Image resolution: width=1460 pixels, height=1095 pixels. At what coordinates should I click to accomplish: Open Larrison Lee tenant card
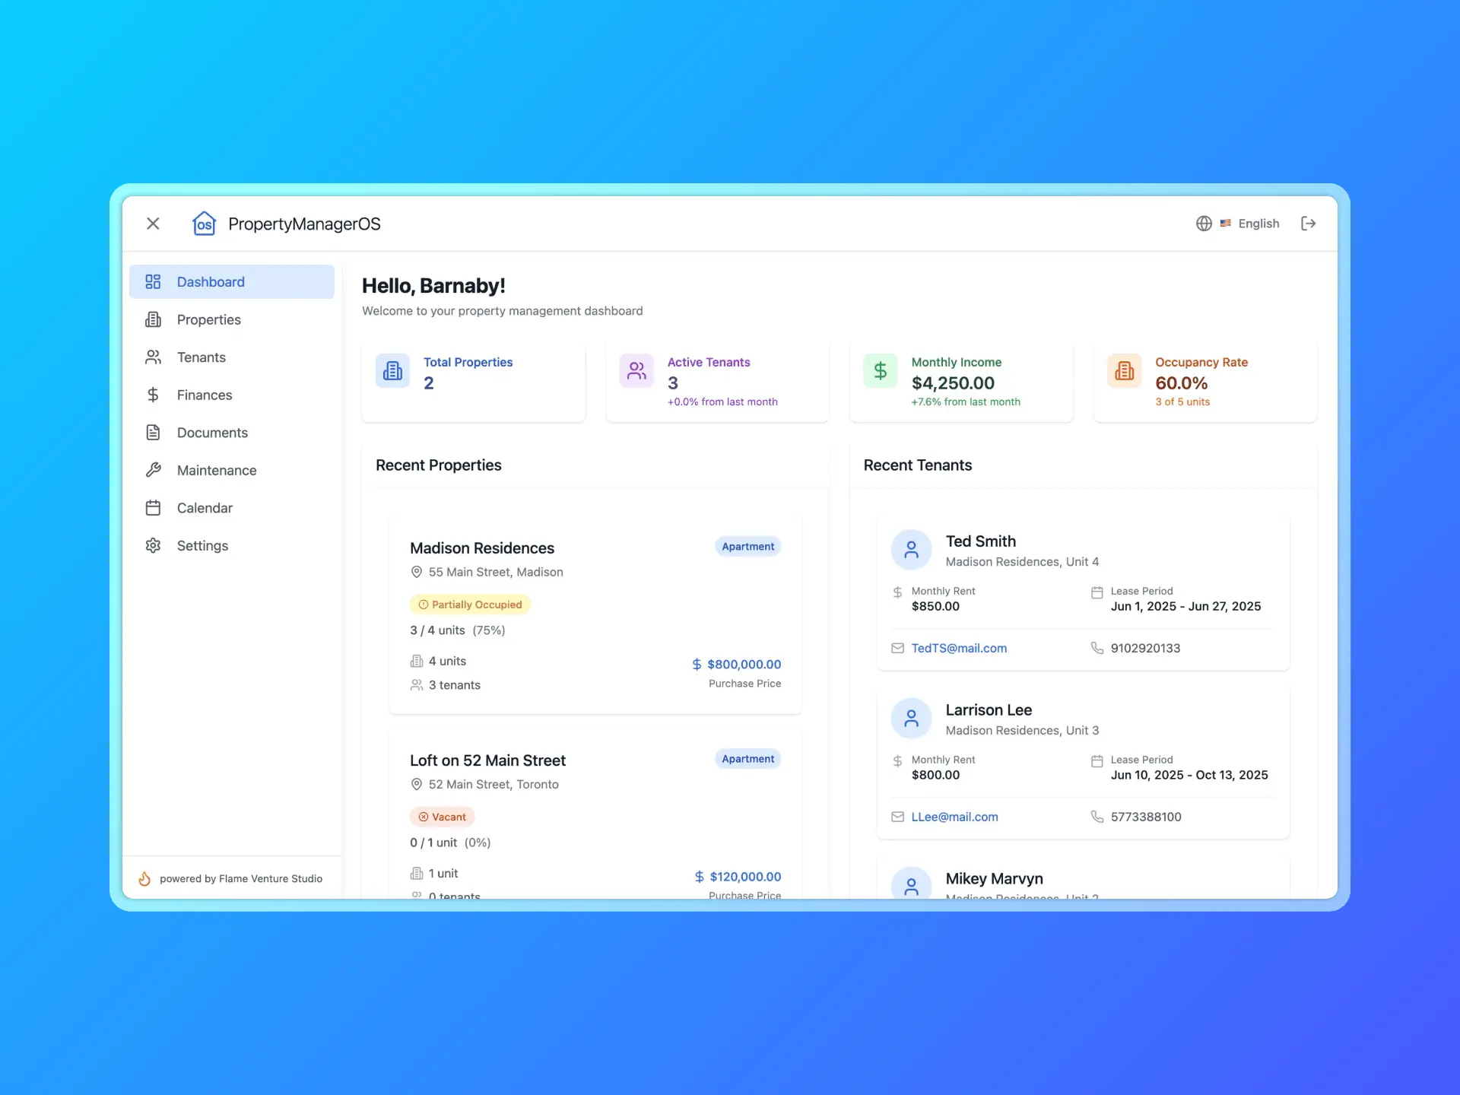(1083, 763)
